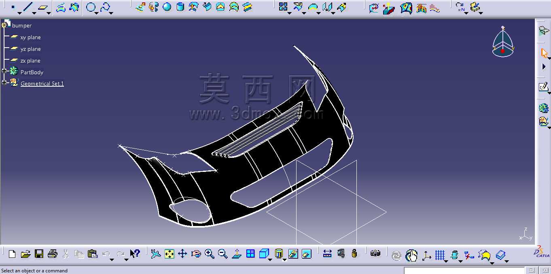The height and width of the screenshot is (274, 551).
Task: Open dropdown arrow under Spline tool
Action: (111, 13)
